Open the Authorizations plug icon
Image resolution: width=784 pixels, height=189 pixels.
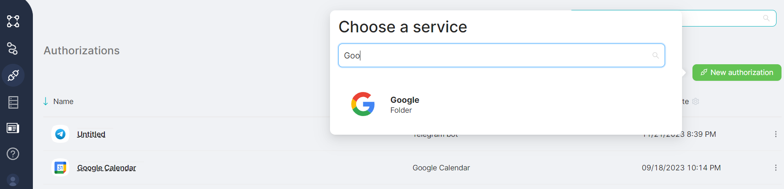tap(13, 75)
